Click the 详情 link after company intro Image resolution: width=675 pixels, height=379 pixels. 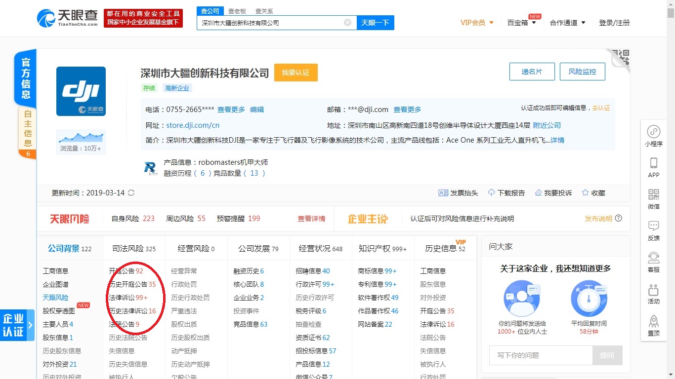coord(557,140)
